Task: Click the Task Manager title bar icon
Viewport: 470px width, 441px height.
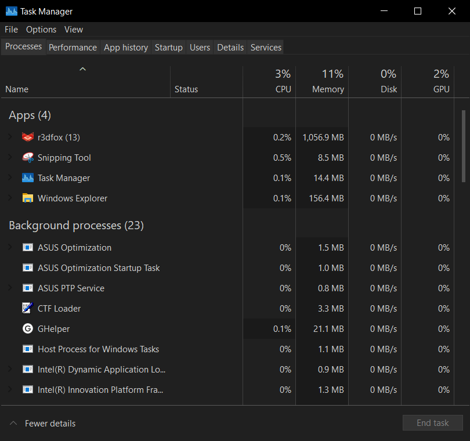Action: (x=12, y=11)
